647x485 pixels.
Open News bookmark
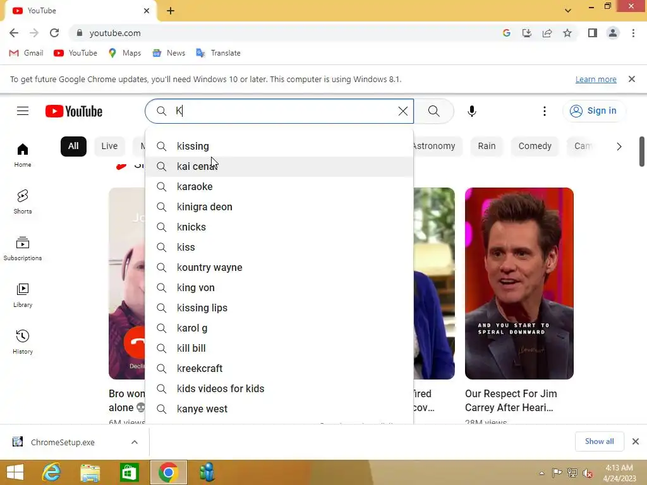click(169, 53)
